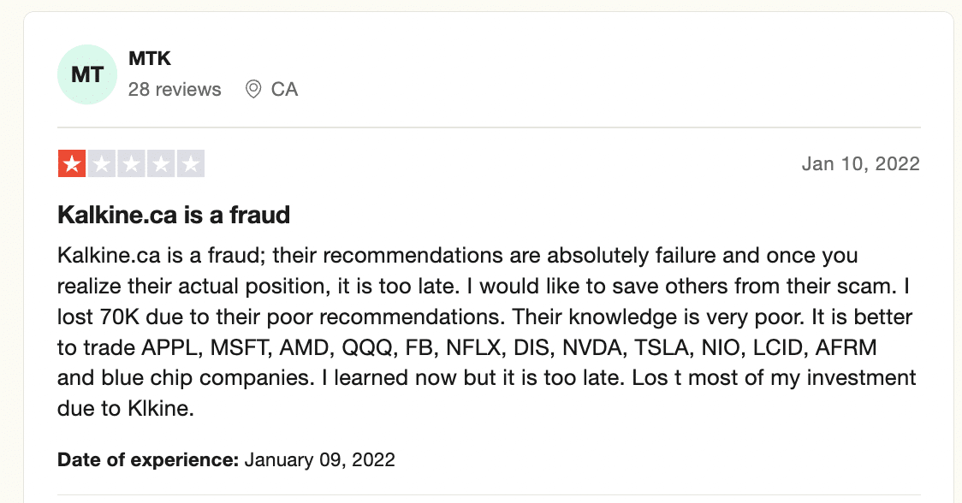Click the fifth grey star

coord(191,163)
